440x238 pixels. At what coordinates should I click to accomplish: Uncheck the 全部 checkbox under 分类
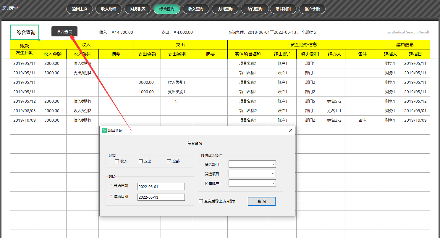(x=169, y=161)
